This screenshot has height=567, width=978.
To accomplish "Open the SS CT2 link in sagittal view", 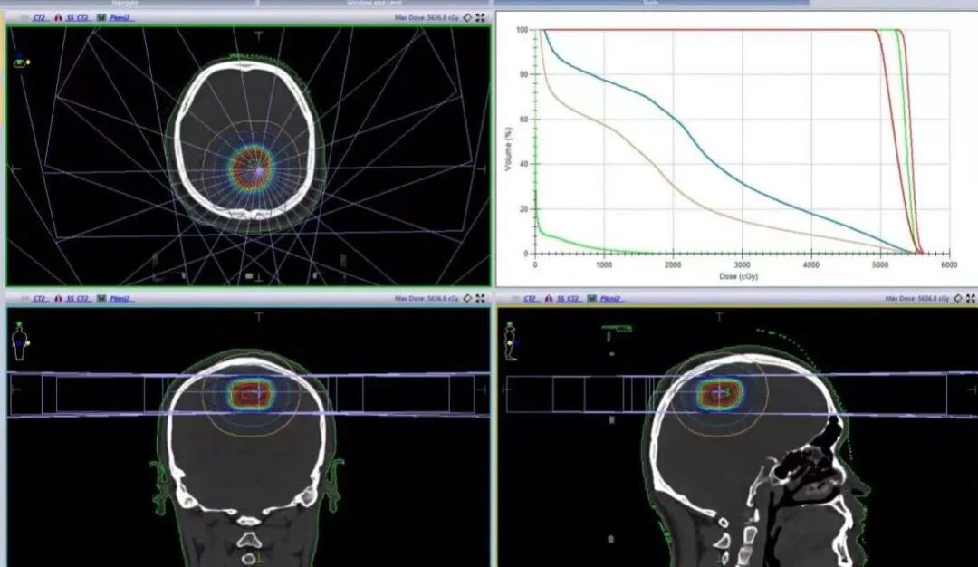I will pyautogui.click(x=569, y=299).
